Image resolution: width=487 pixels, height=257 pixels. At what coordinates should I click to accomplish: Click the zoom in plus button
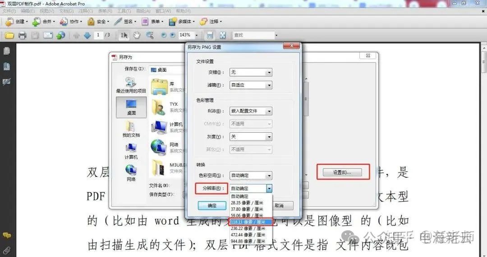(173, 35)
